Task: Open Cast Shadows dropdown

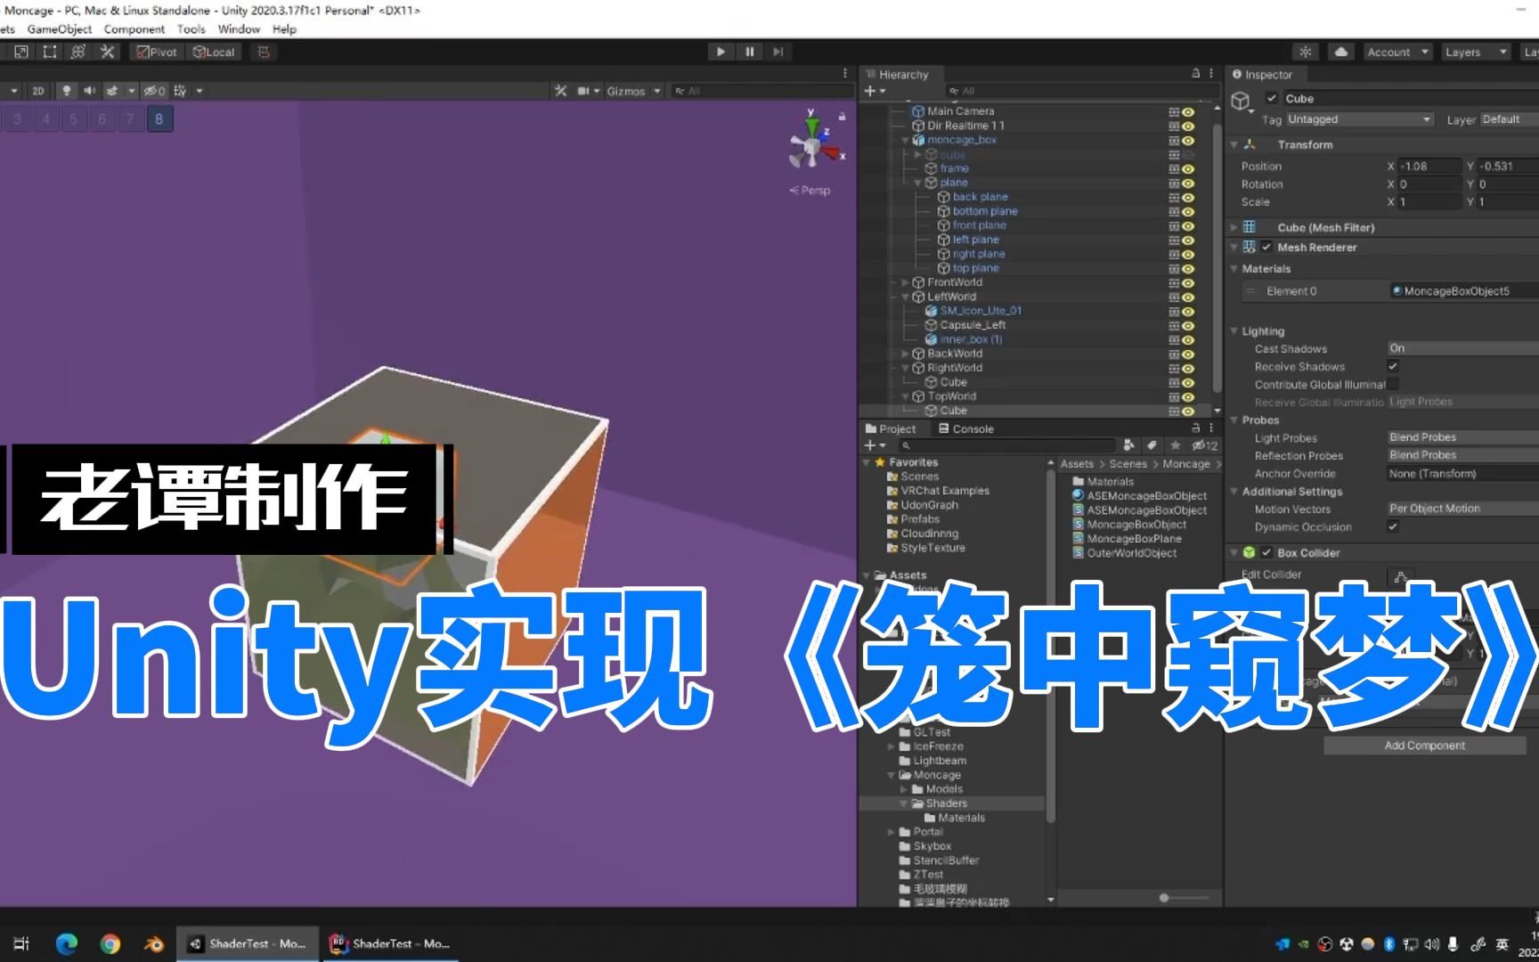Action: 1462,348
